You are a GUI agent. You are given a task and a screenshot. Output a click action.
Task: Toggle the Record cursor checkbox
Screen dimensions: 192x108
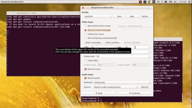[x=85, y=69]
